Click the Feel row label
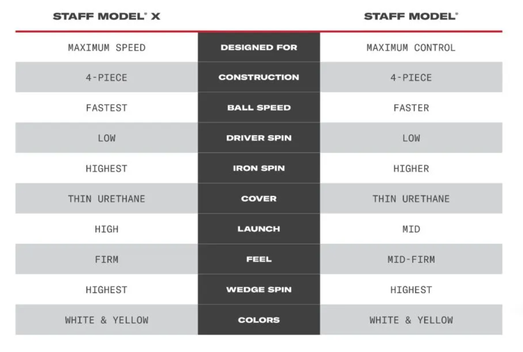This screenshot has width=523, height=352. pyautogui.click(x=259, y=259)
